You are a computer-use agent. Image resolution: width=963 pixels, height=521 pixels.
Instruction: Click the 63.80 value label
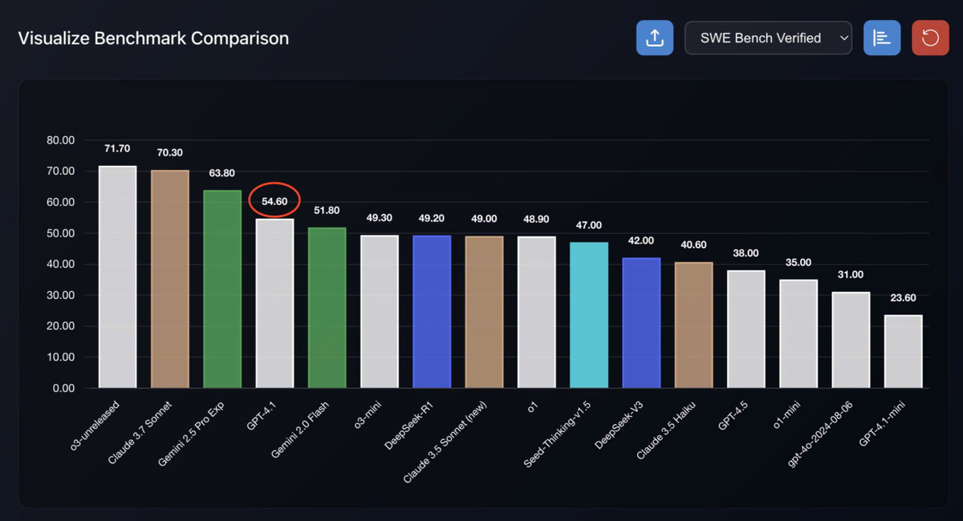(x=222, y=172)
